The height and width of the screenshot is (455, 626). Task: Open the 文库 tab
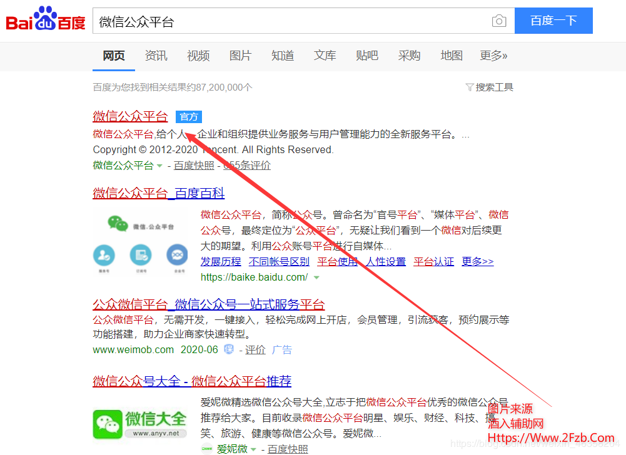tap(325, 56)
